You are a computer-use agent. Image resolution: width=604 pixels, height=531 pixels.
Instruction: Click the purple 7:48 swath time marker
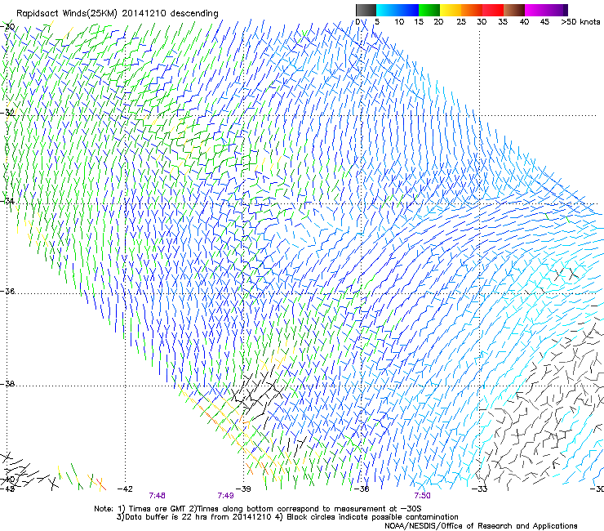(x=158, y=496)
